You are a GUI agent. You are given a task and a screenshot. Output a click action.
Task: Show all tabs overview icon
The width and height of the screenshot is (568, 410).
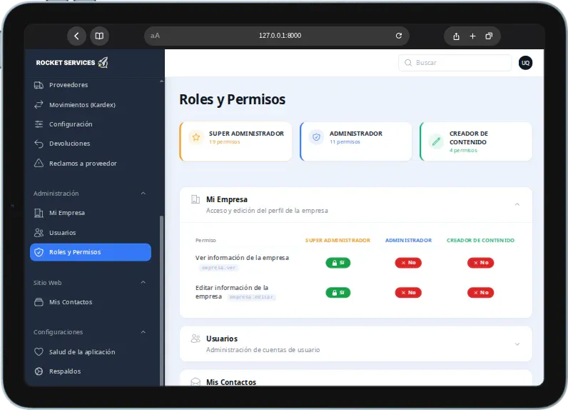click(x=489, y=36)
